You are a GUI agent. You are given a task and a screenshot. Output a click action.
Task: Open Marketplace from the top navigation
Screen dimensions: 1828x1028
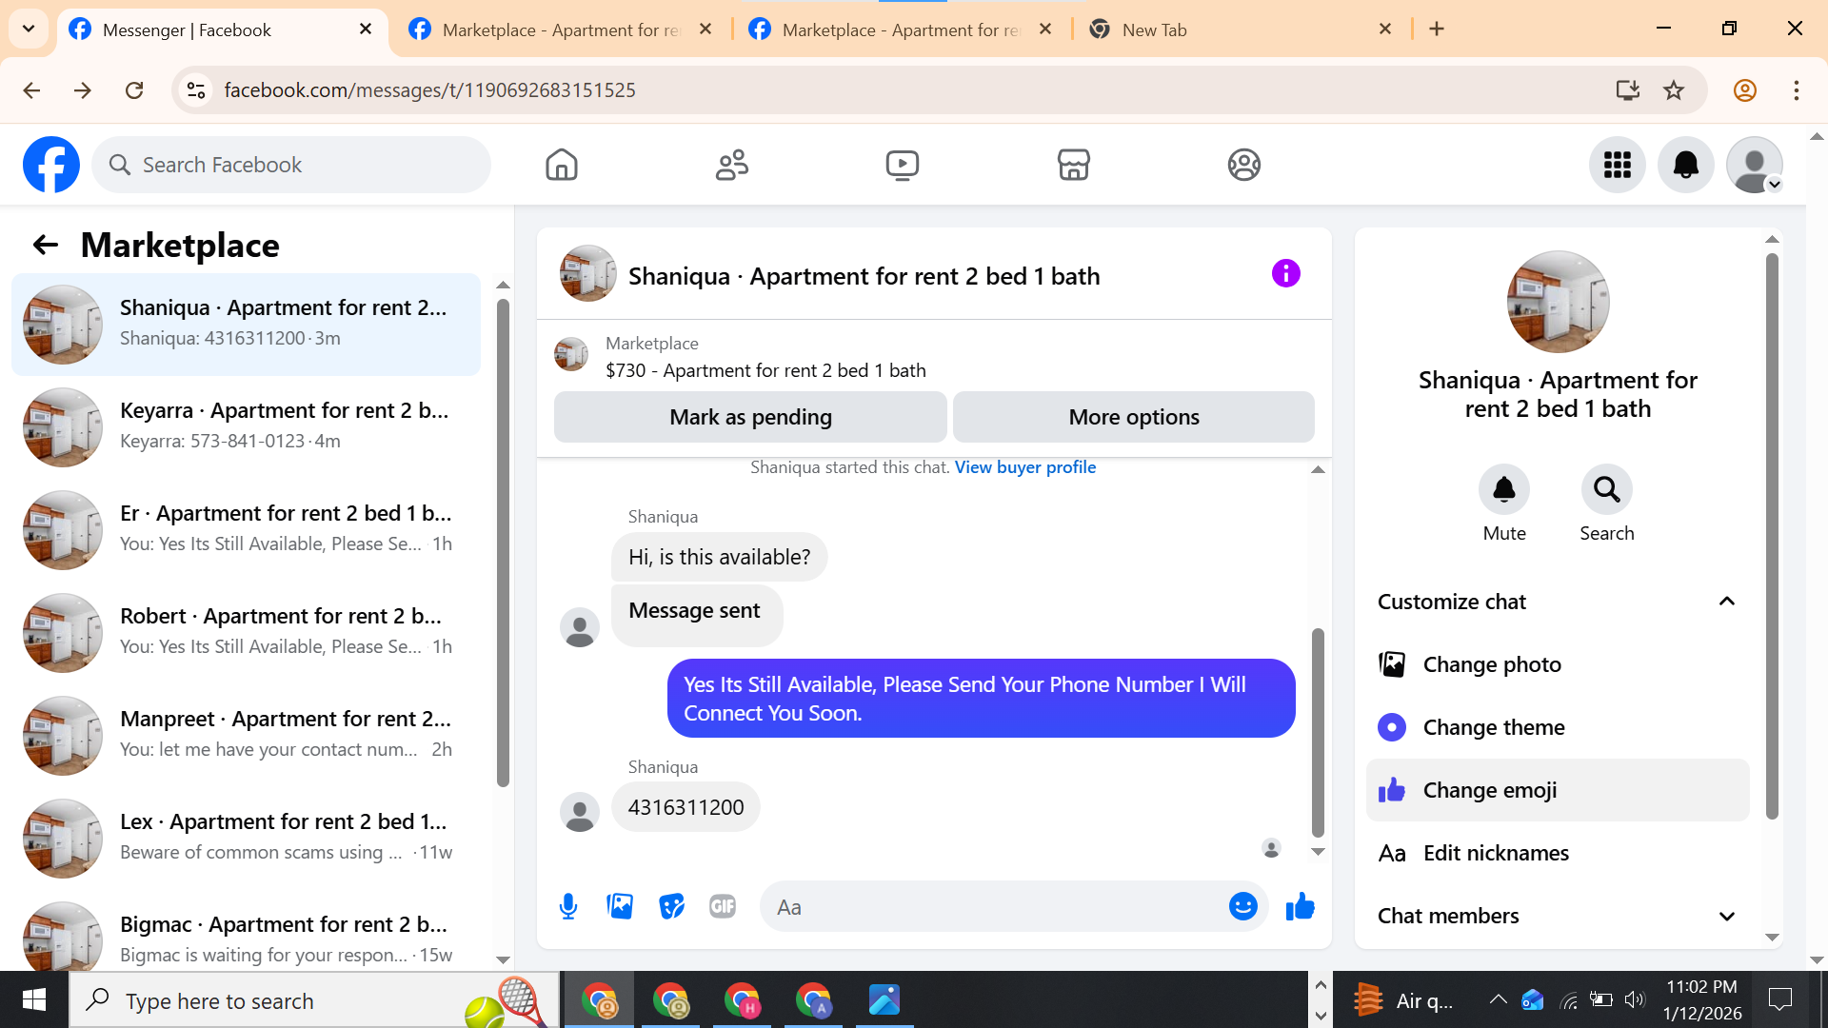tap(1073, 165)
